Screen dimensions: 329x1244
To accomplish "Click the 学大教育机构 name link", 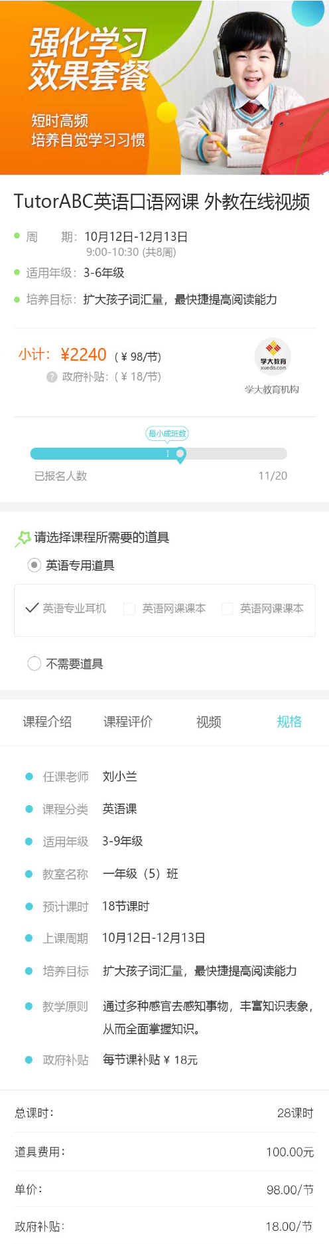I will pos(272,389).
